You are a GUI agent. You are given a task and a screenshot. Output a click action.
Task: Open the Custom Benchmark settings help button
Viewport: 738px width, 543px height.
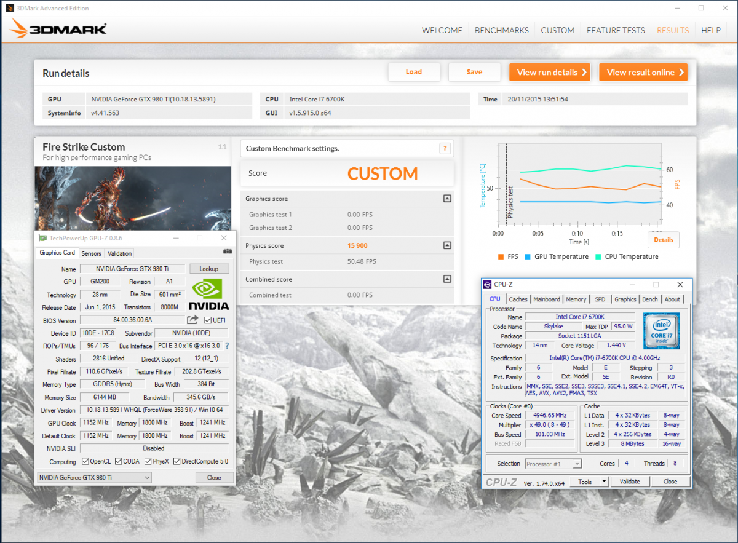coord(445,148)
